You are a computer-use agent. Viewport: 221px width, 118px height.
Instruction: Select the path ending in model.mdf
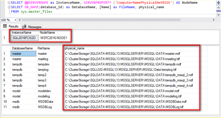point(122,91)
